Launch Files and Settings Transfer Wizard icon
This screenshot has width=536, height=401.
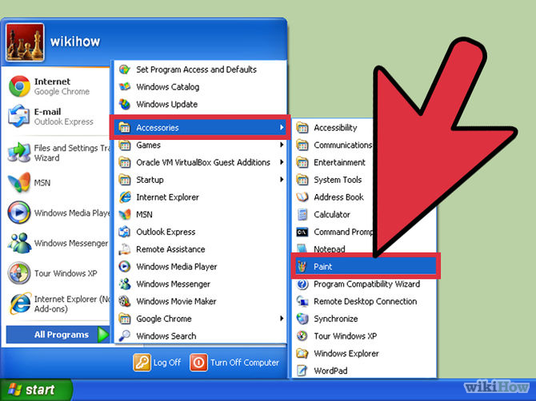tap(19, 153)
